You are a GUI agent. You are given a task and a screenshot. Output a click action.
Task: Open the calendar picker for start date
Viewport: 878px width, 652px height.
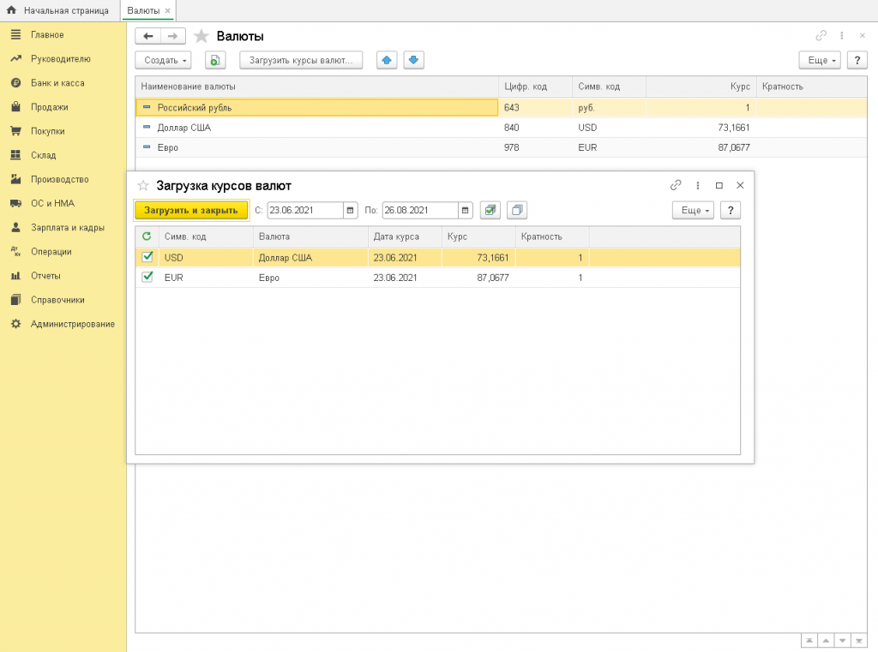351,210
